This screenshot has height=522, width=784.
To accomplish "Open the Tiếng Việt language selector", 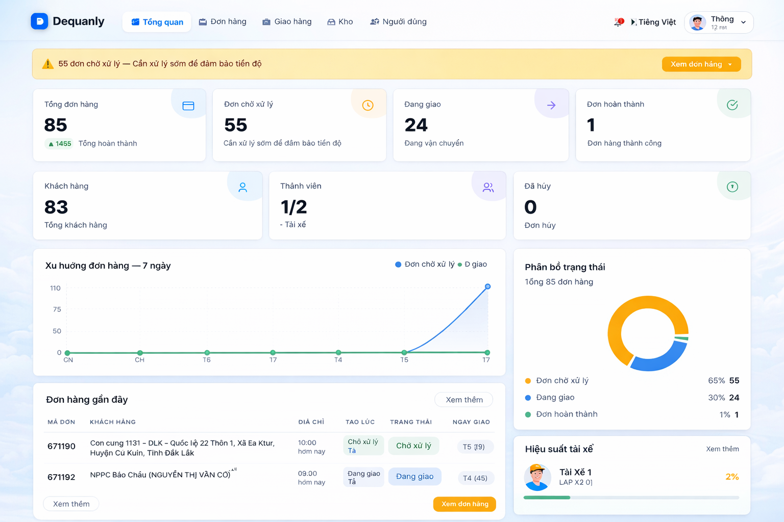I will [x=653, y=22].
